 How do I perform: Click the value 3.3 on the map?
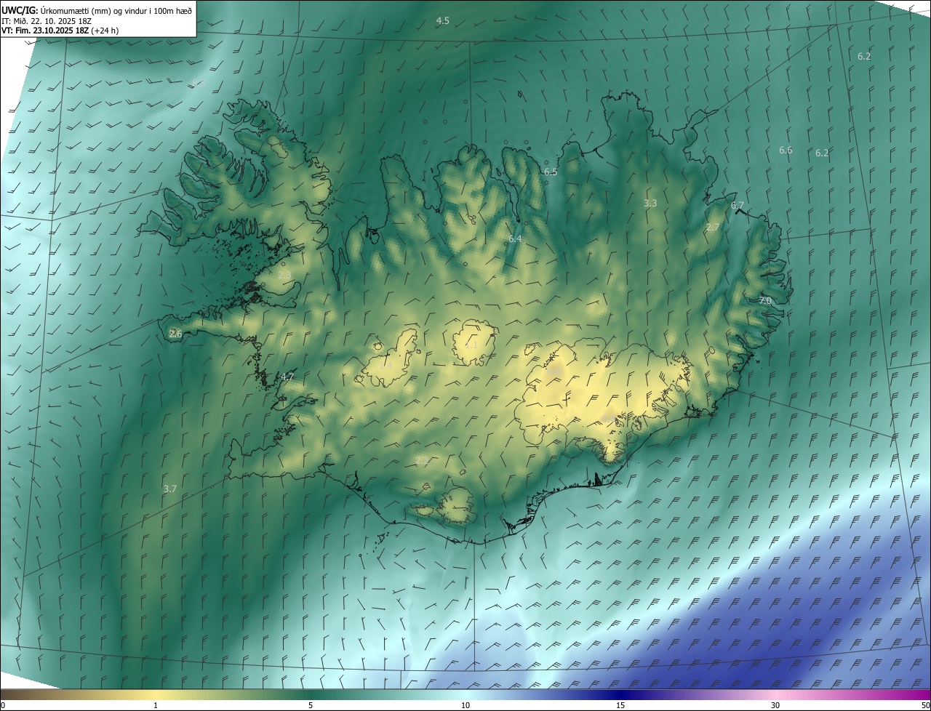coord(650,203)
